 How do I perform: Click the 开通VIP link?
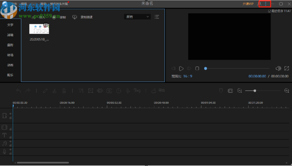[248, 4]
